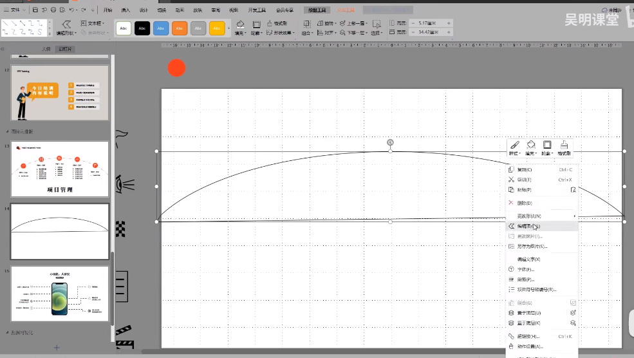Click the ribbon Outline (轮廓) icon

tap(256, 24)
